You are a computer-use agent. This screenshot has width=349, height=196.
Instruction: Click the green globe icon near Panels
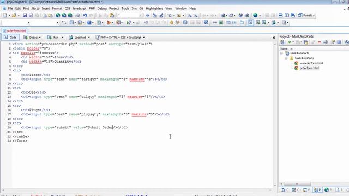(x=255, y=15)
